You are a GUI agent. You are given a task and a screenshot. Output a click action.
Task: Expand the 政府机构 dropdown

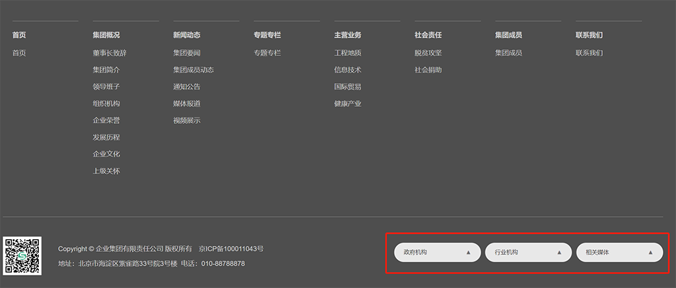click(436, 252)
